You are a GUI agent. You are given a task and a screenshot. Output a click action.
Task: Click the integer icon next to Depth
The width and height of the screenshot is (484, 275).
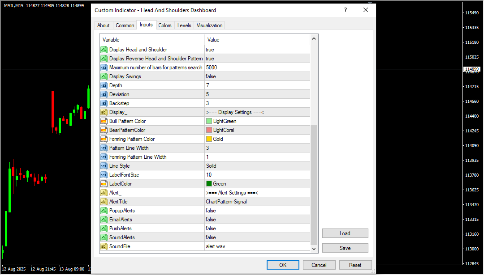point(104,85)
